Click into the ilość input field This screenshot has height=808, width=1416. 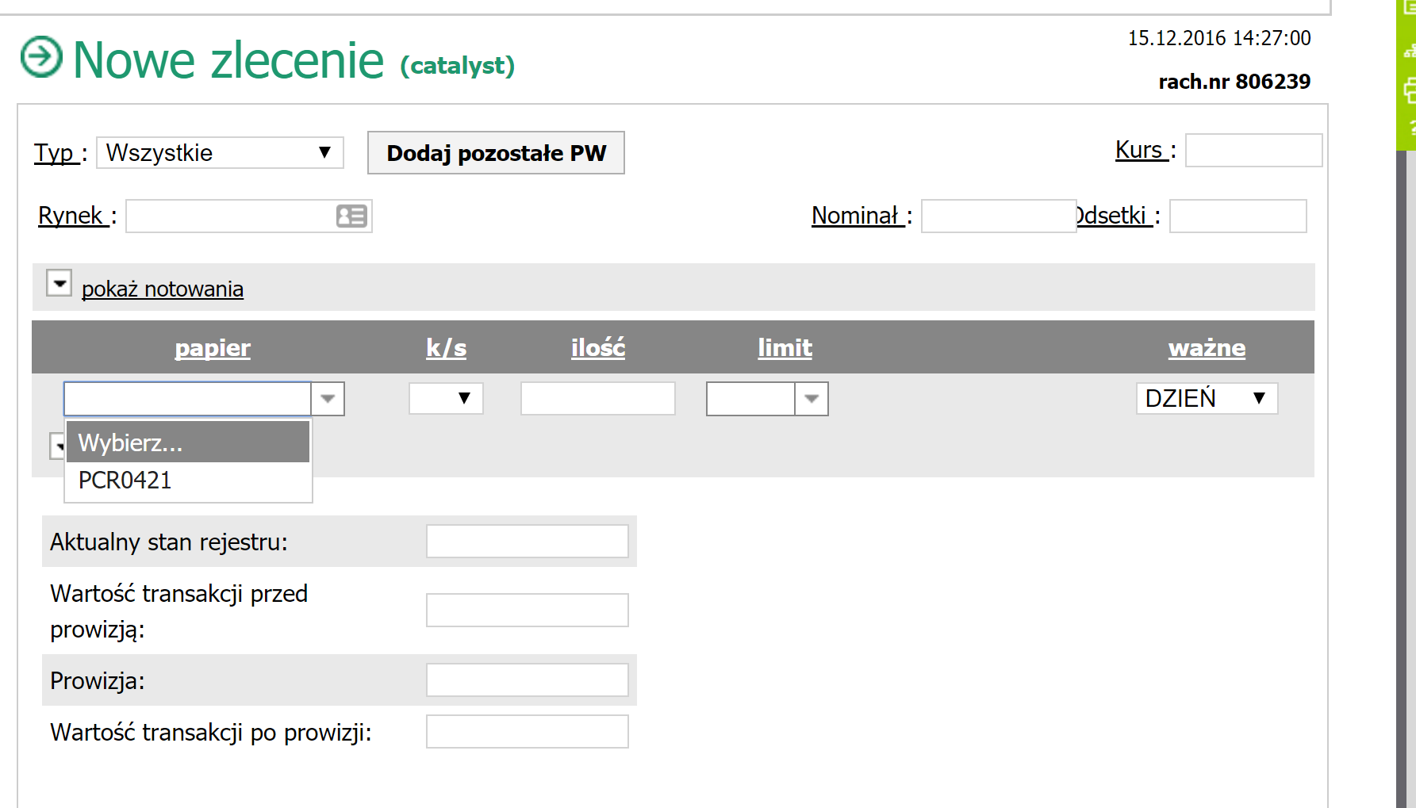click(597, 398)
